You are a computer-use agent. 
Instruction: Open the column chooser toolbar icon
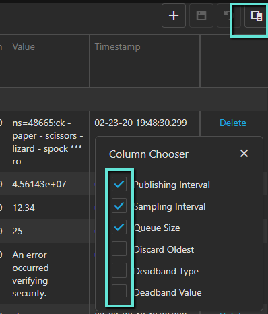pos(256,15)
